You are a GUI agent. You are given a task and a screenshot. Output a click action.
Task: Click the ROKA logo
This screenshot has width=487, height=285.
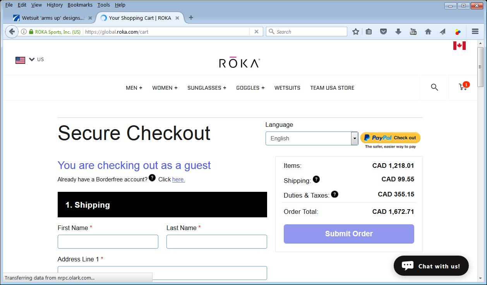click(240, 63)
